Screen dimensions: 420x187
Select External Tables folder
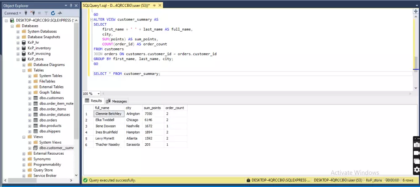tap(51, 87)
